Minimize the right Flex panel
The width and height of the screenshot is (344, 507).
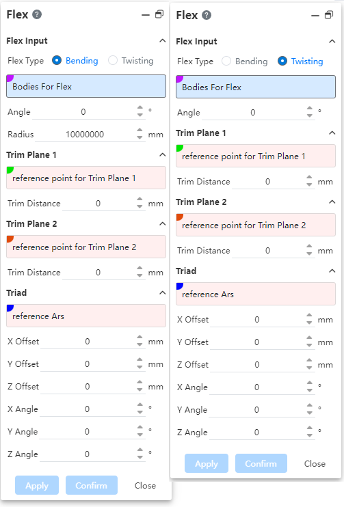tap(315, 16)
